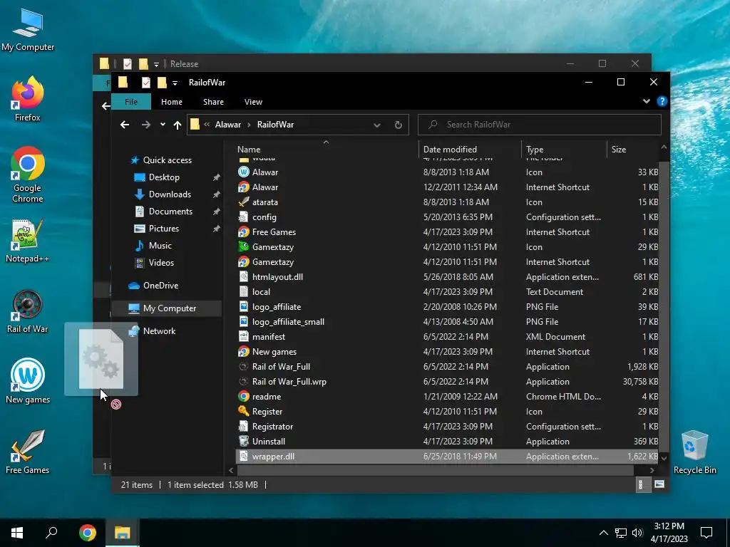
Task: Open the Home ribbon tab
Action: (172, 102)
